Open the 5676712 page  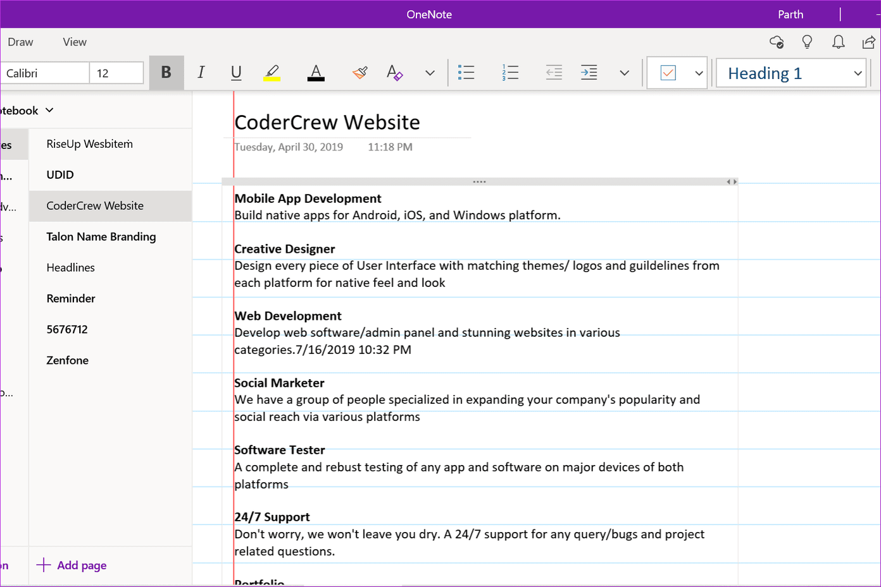tap(110, 330)
